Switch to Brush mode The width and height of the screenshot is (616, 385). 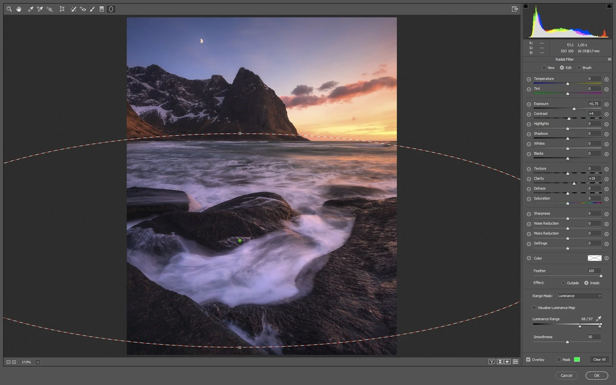pyautogui.click(x=579, y=68)
